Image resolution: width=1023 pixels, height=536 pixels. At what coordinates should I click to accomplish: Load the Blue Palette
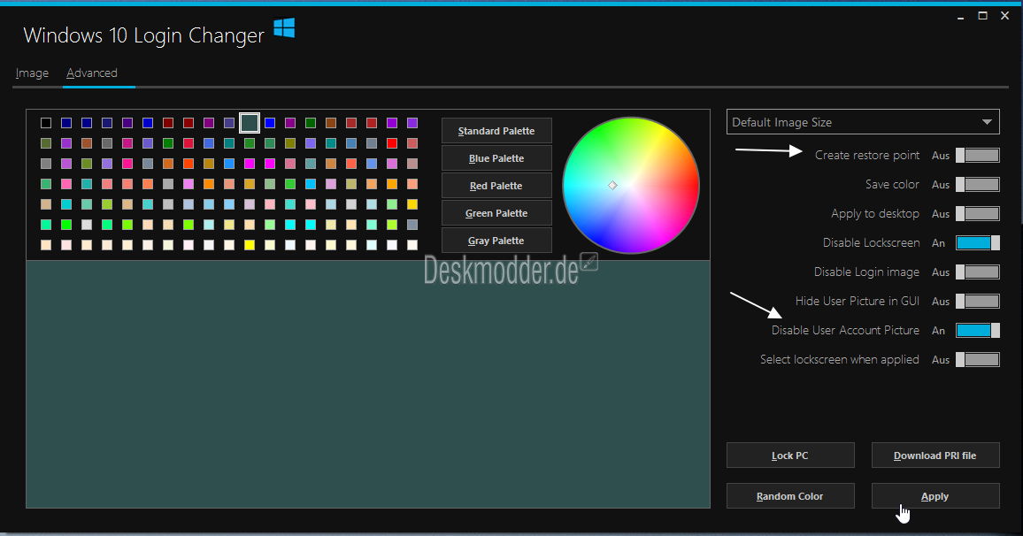click(x=496, y=158)
